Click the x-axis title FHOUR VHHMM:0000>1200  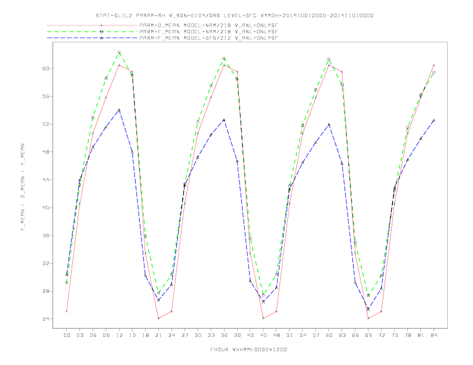pos(248,349)
